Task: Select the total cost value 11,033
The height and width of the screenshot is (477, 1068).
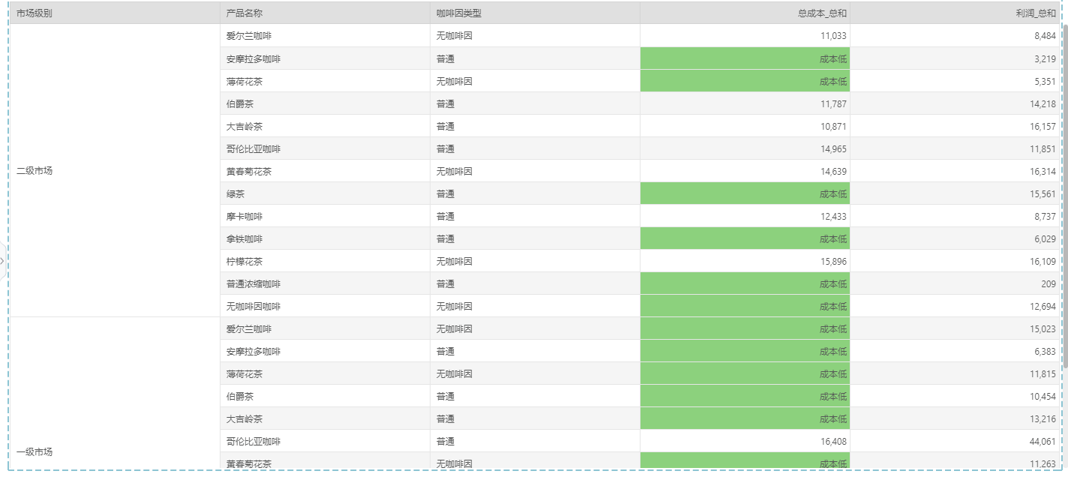Action: point(833,36)
